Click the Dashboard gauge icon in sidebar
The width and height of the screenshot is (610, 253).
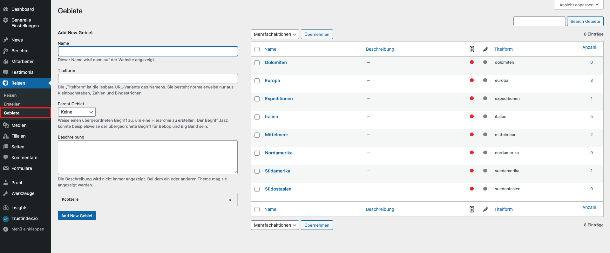tap(6, 9)
